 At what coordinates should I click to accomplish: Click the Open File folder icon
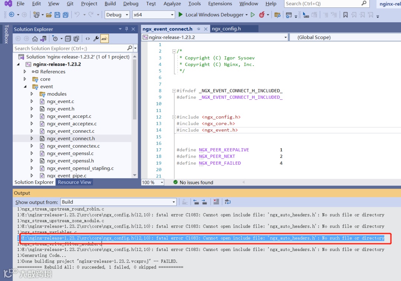point(49,14)
